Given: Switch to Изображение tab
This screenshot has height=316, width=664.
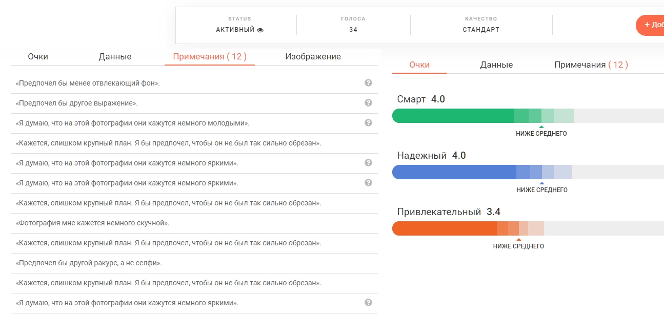Looking at the screenshot, I should tap(313, 57).
